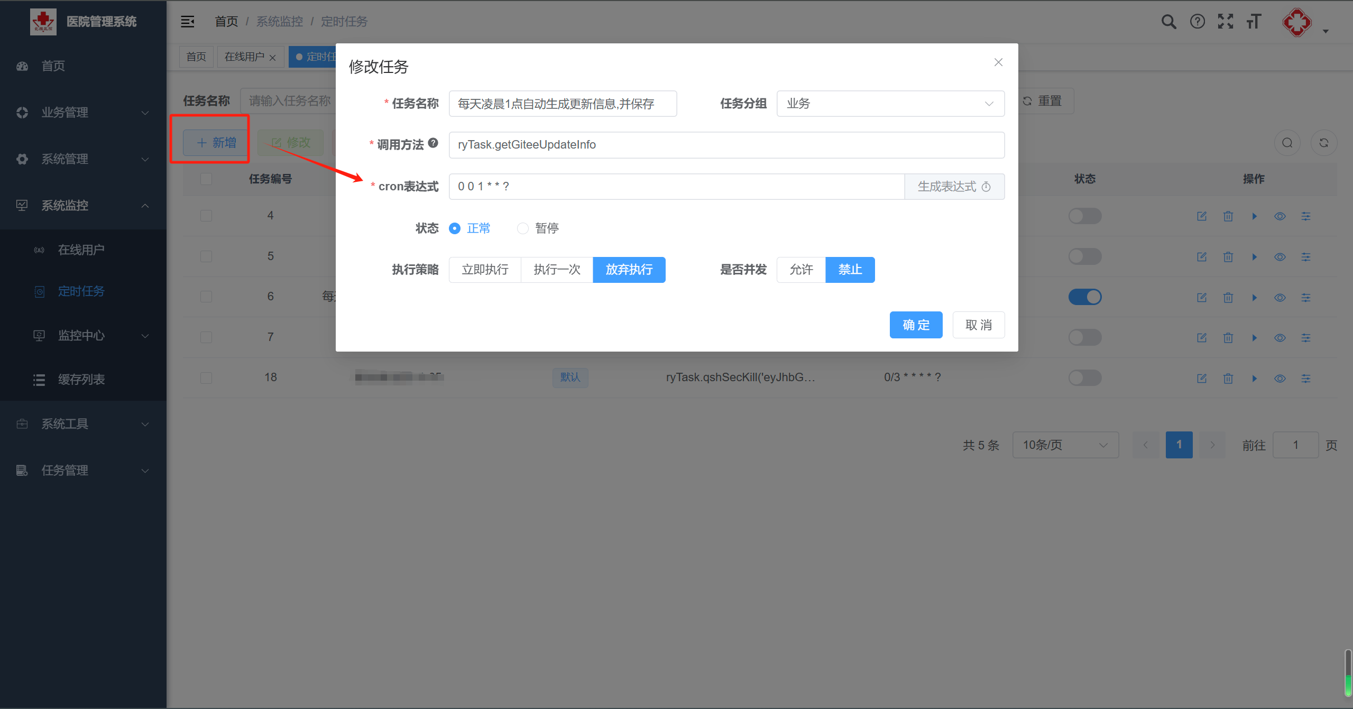1353x709 pixels.
Task: Toggle fullscreen mode icon
Action: pos(1225,22)
